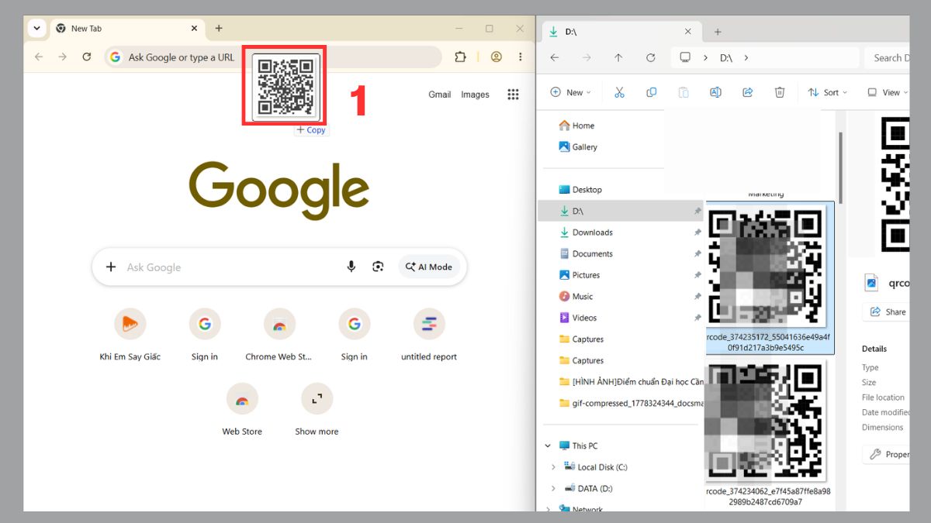Open the Web Store shortcut
Screen dimensions: 931x523
pyautogui.click(x=242, y=410)
